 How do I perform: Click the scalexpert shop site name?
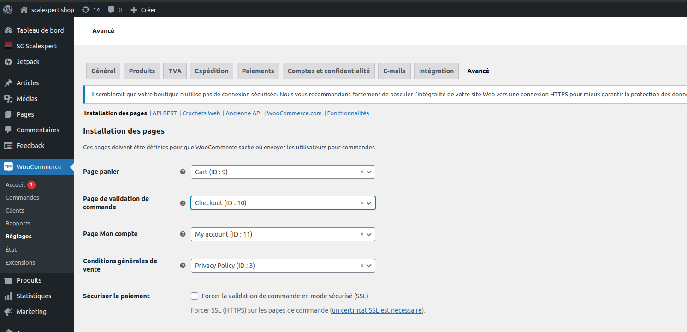point(53,10)
